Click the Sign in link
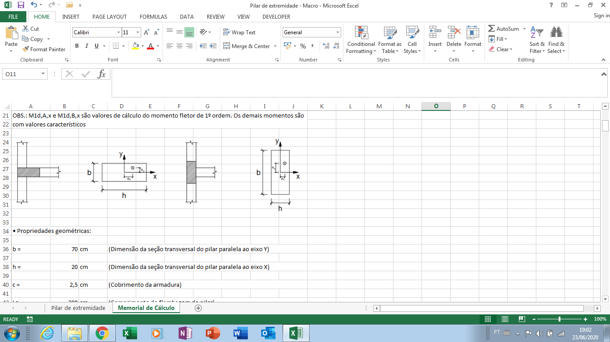 602,16
